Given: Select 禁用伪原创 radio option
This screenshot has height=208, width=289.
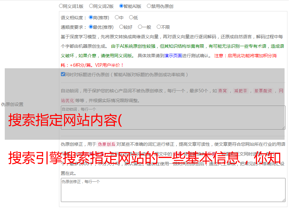Looking at the screenshot, I should (149, 6).
